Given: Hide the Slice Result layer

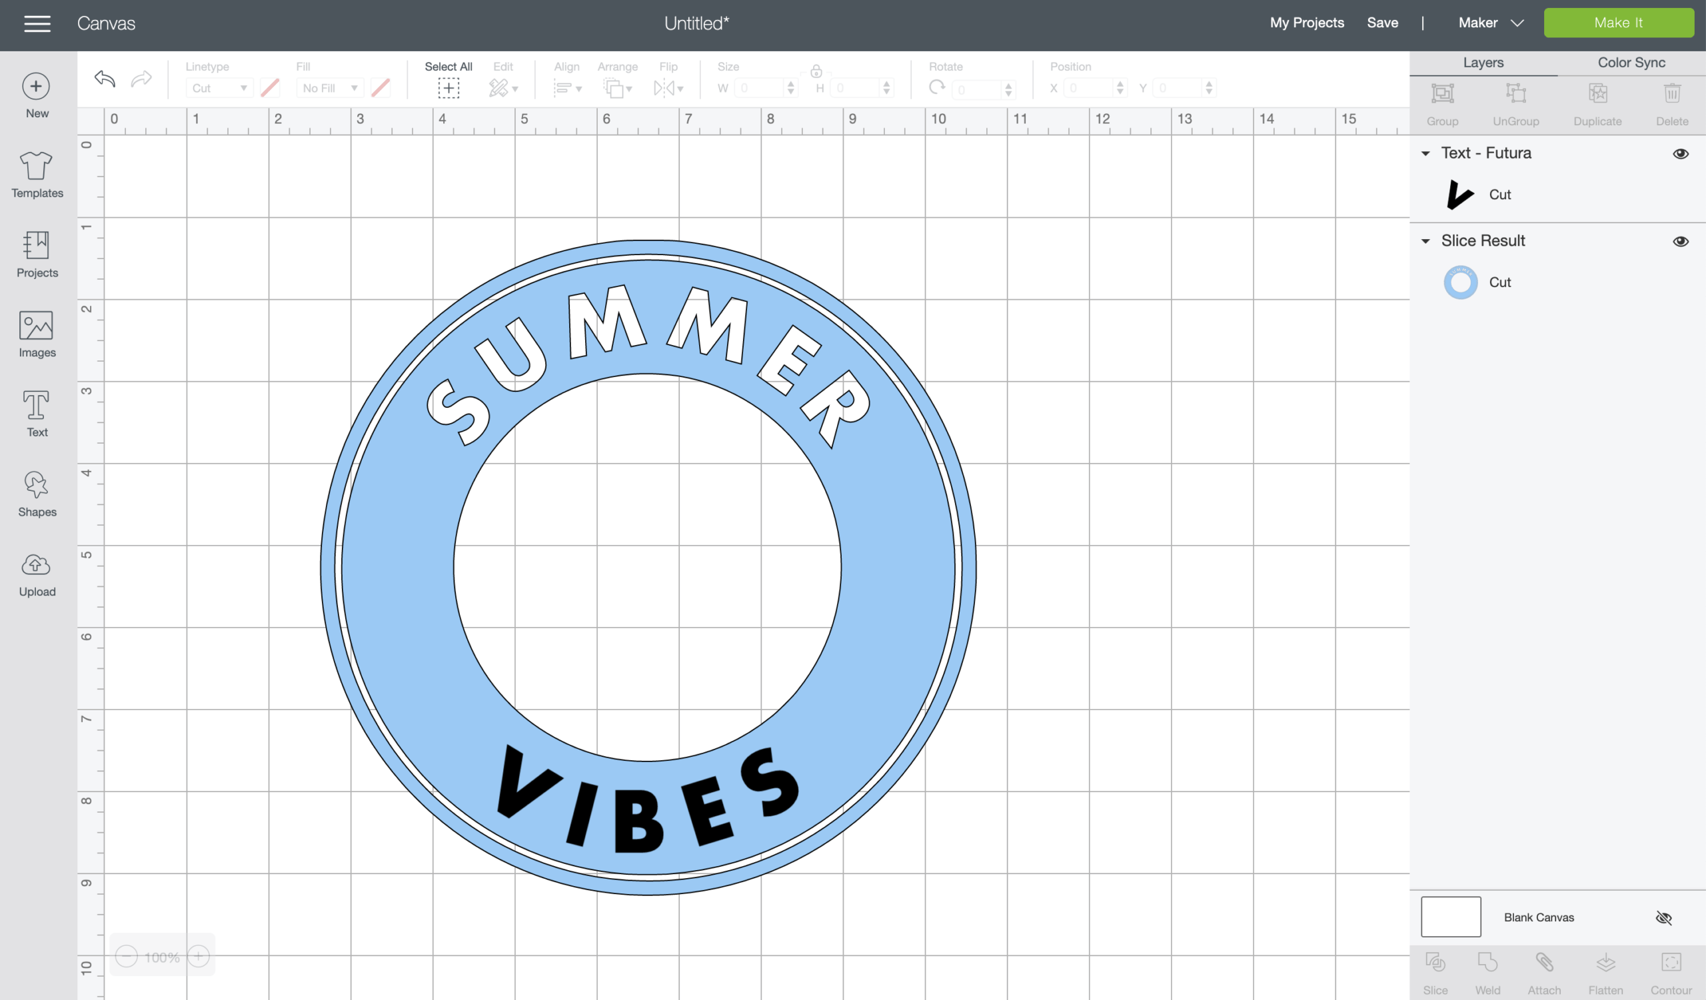Looking at the screenshot, I should pyautogui.click(x=1679, y=242).
